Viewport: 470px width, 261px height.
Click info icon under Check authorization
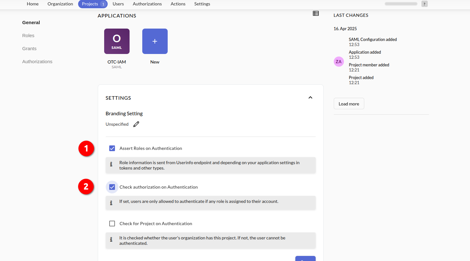pyautogui.click(x=111, y=203)
